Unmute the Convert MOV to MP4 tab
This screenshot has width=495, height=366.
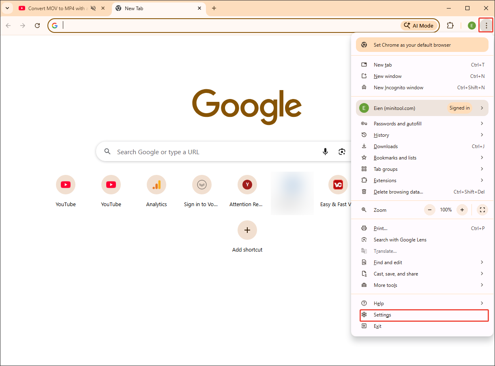click(92, 8)
